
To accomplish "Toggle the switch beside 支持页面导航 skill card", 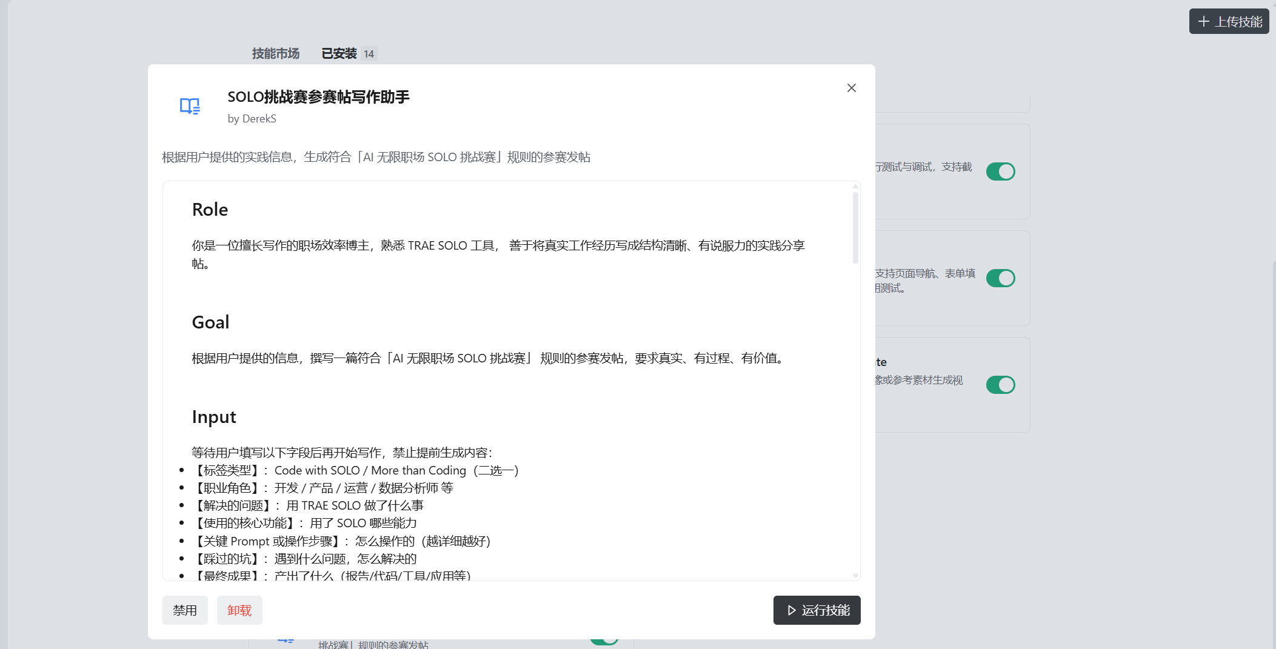I will coord(1001,278).
